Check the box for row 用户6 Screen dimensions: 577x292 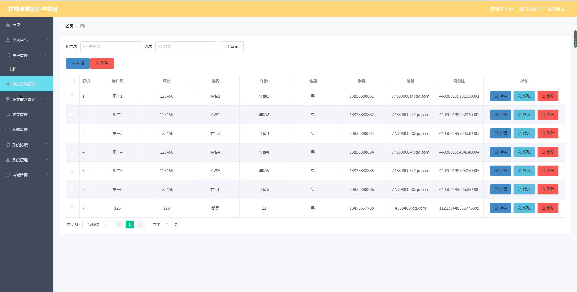(72, 189)
